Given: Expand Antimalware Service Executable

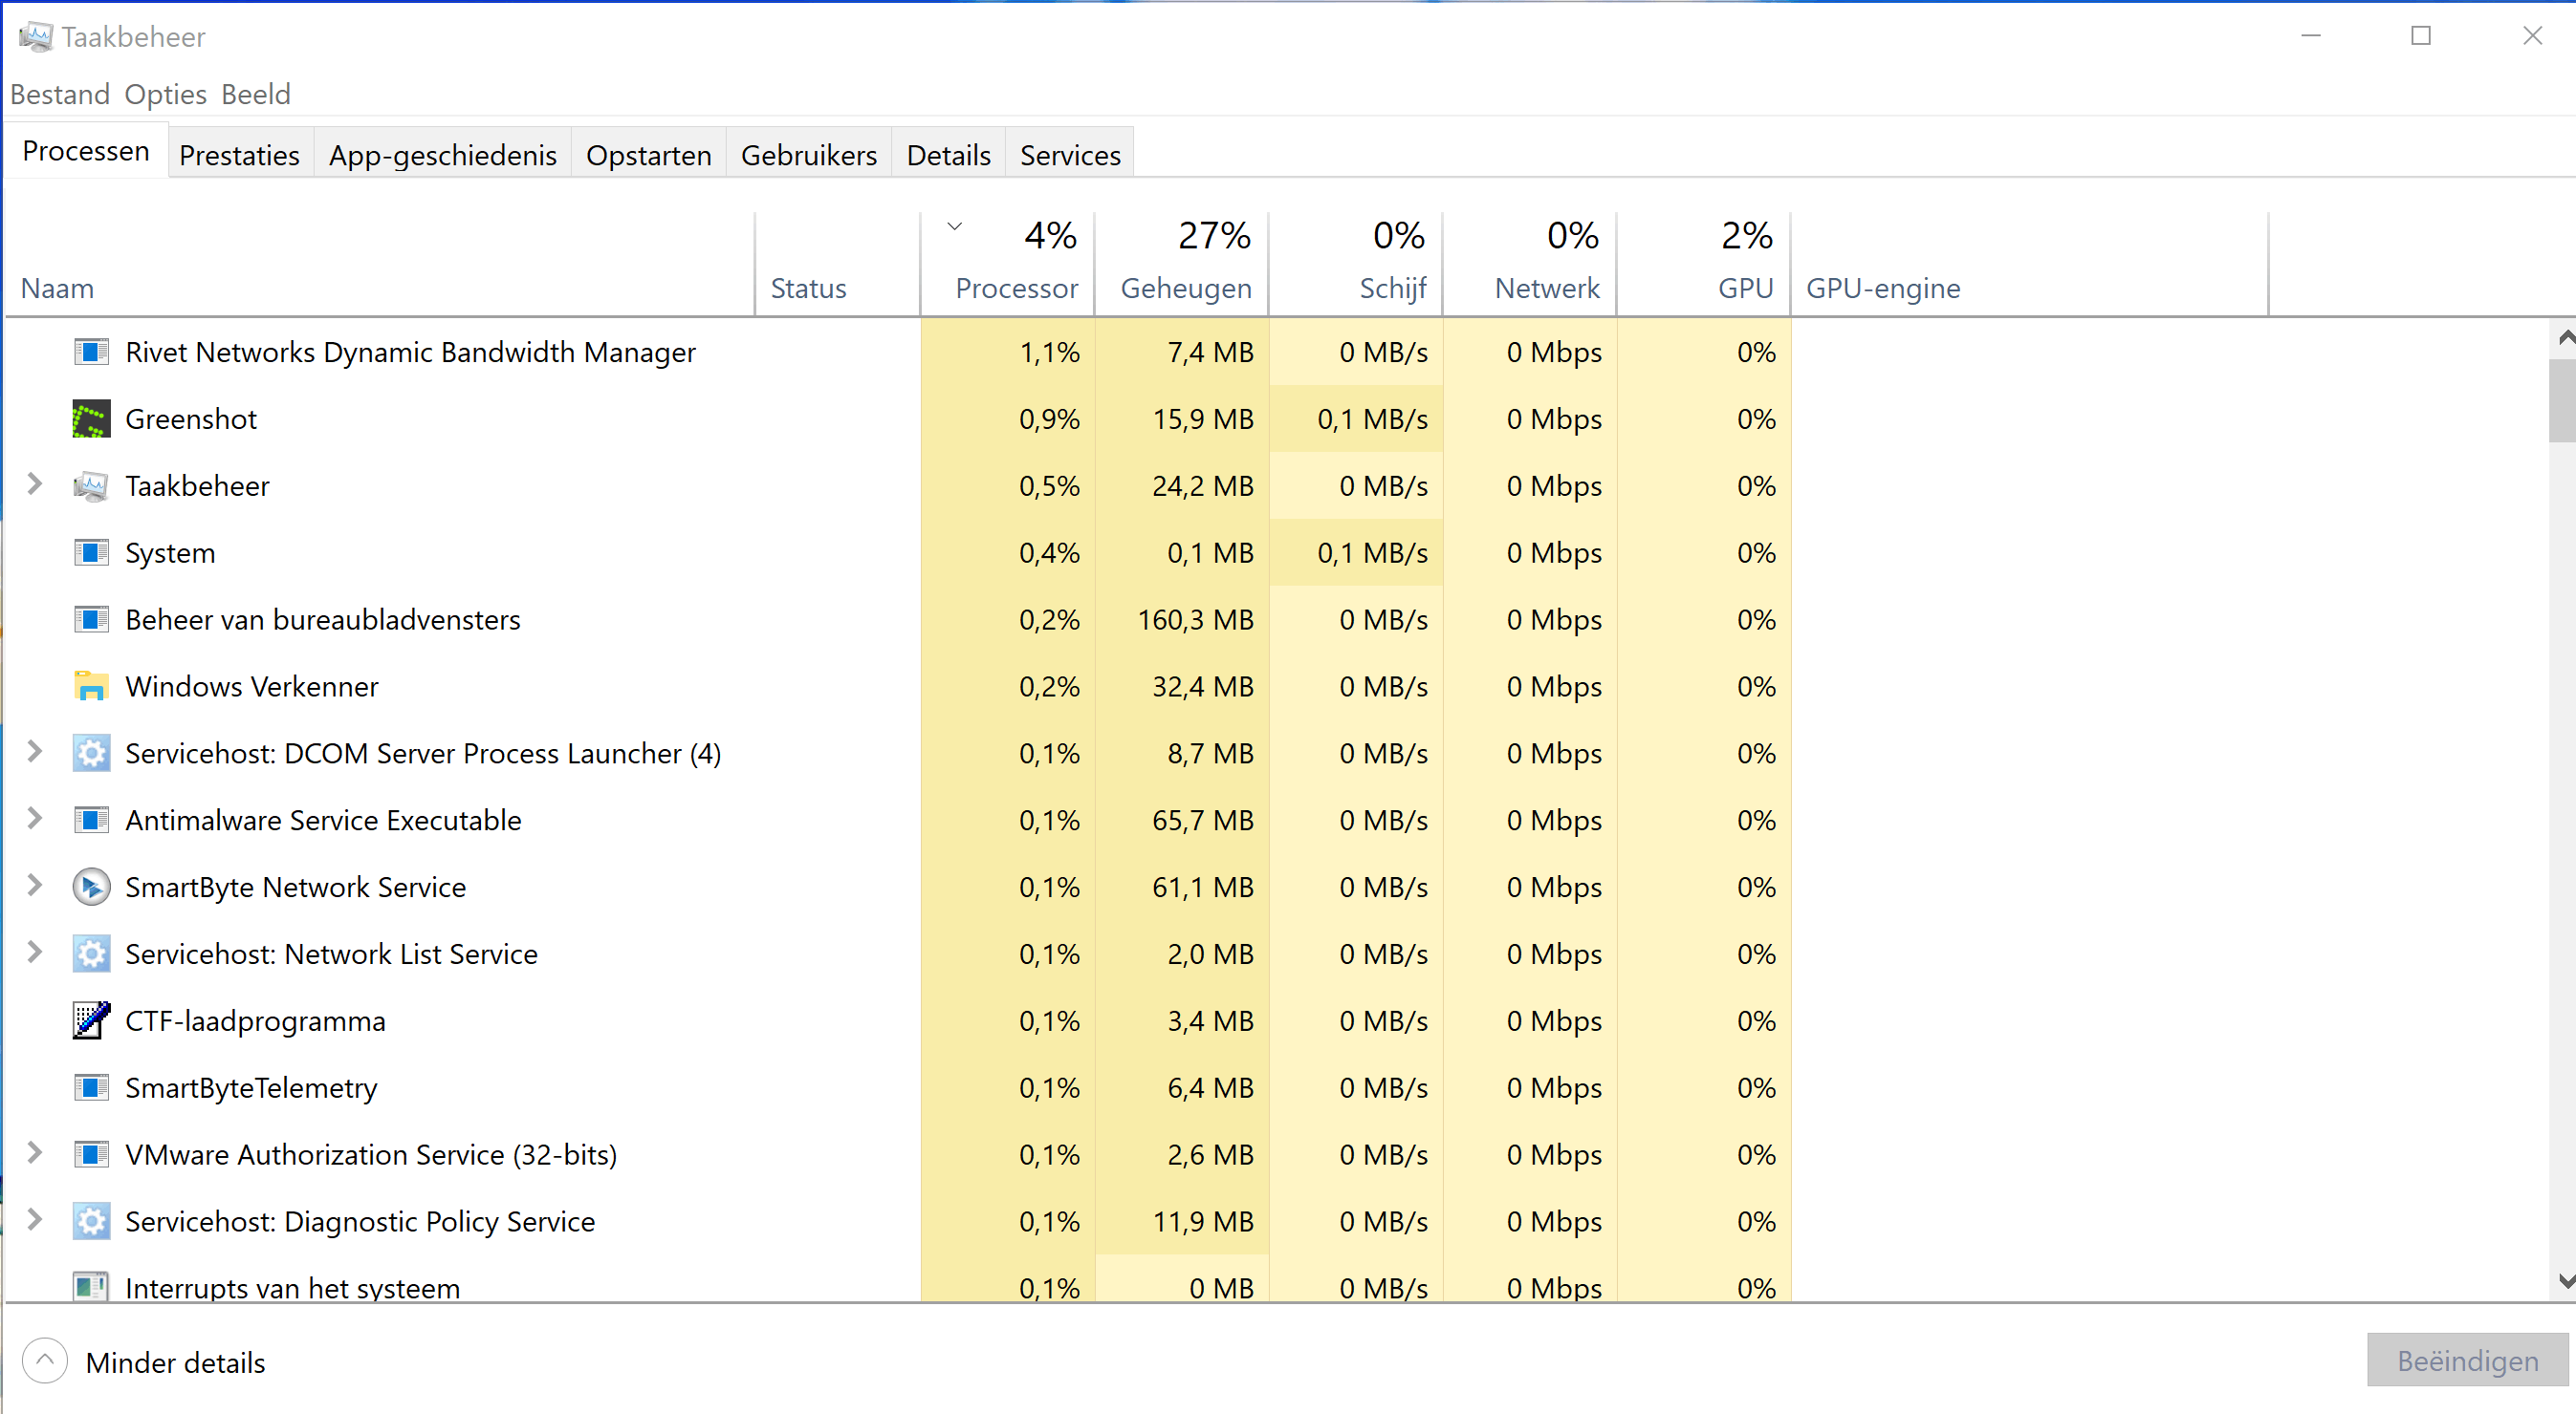Looking at the screenshot, I should 35,819.
